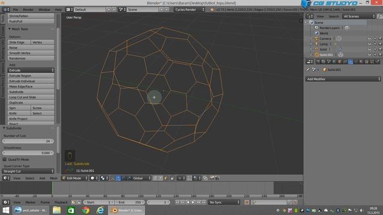Toggle automatic keyframe record button
This screenshot has height=215, width=383.
pyautogui.click(x=247, y=202)
